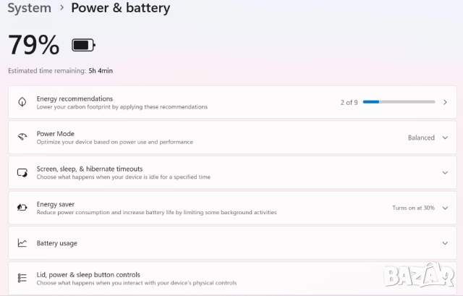Click the Lid, power & sleep button controls icon
This screenshot has width=463, height=296.
tap(22, 278)
